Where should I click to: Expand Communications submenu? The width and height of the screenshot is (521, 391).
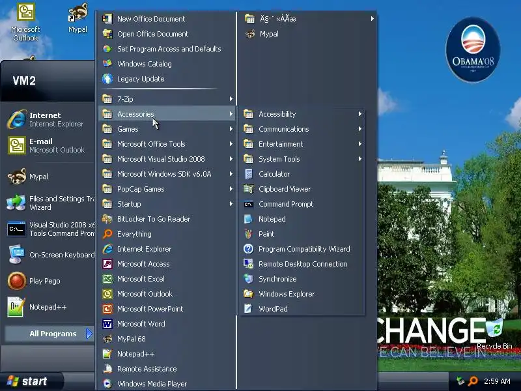tap(302, 128)
